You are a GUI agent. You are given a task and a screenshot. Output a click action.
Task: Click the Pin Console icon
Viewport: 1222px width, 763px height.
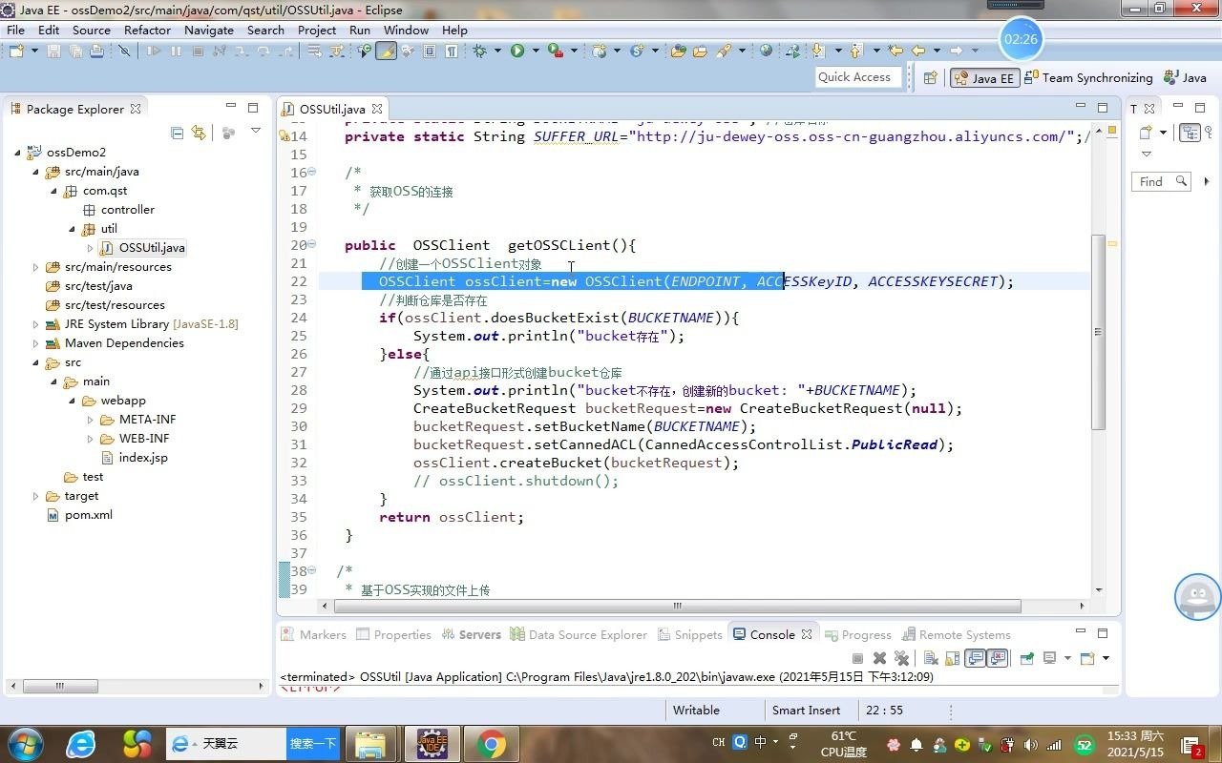point(1027,658)
